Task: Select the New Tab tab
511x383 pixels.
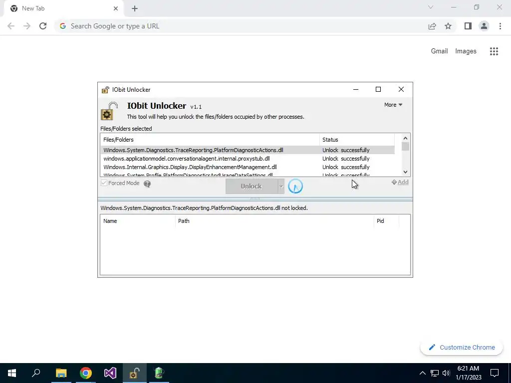Action: click(x=63, y=8)
